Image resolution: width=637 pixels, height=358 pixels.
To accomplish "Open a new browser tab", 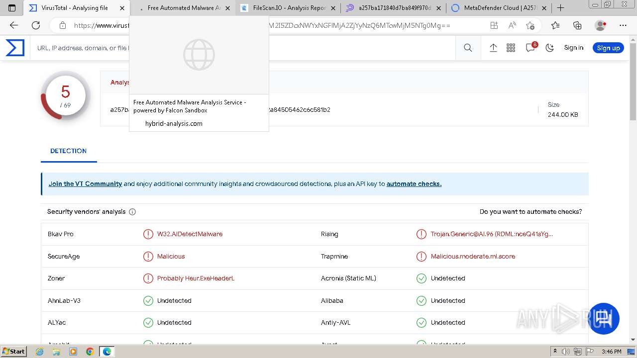I will point(561,8).
